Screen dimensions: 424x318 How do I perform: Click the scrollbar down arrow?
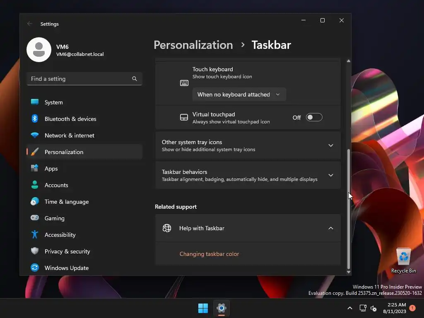(349, 272)
